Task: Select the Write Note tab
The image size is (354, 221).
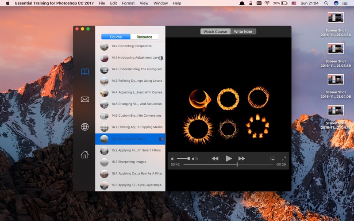Action: (x=243, y=31)
